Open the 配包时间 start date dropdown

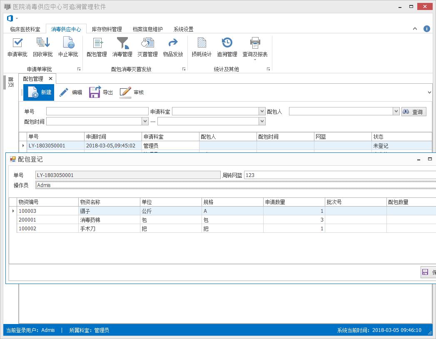click(145, 121)
